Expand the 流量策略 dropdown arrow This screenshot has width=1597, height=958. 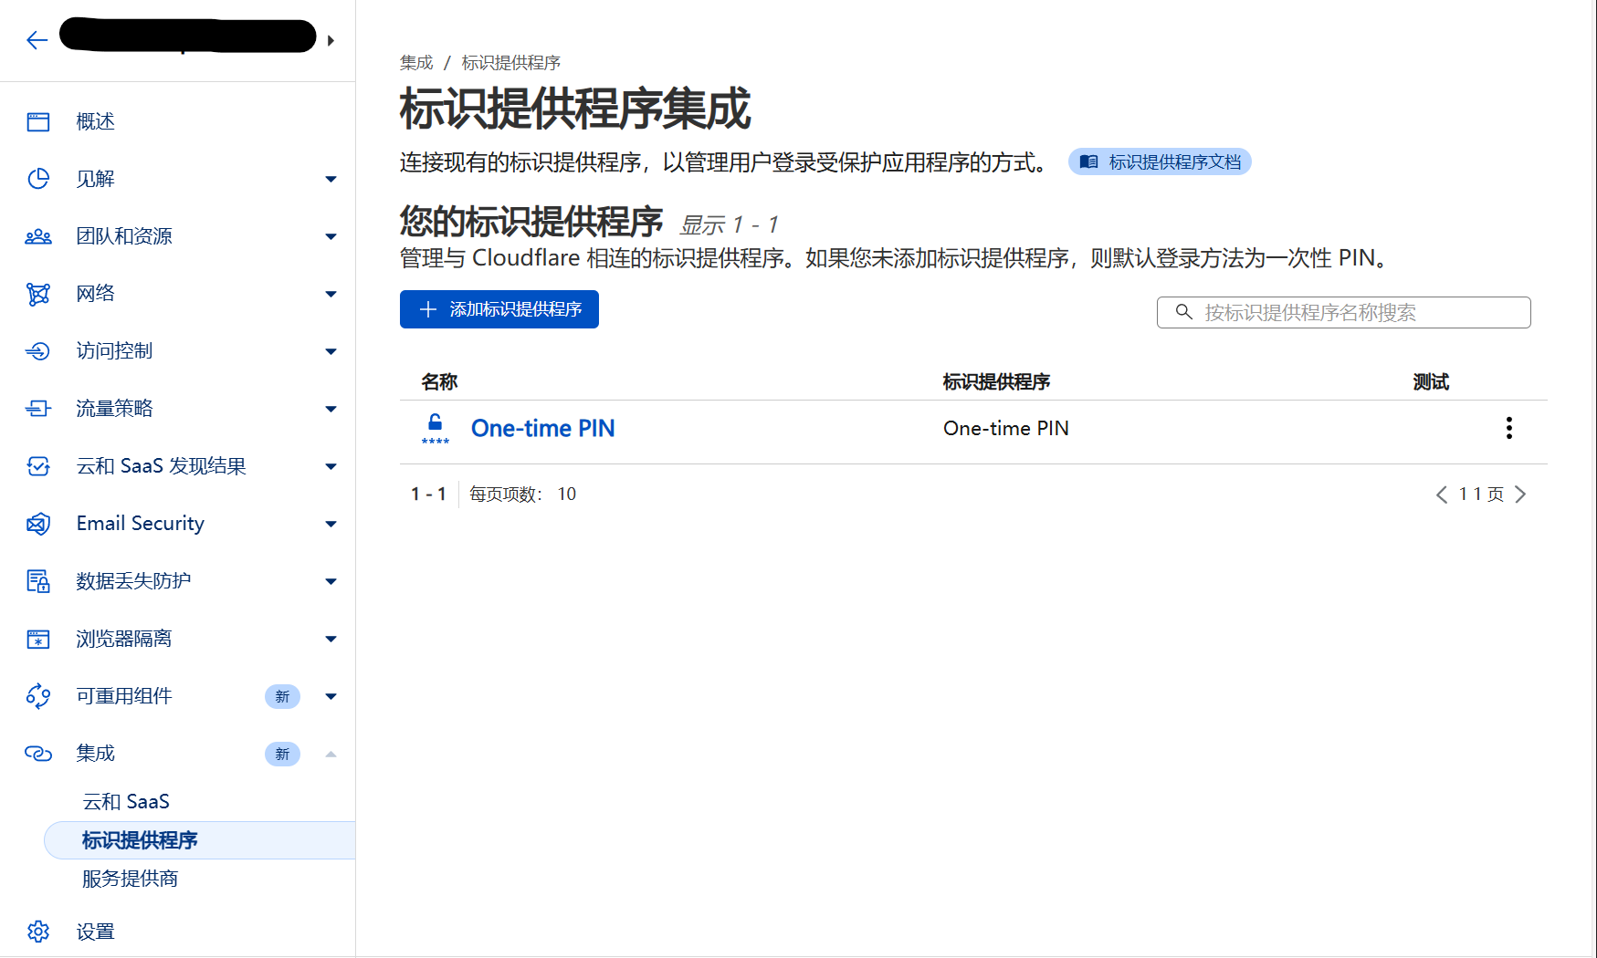[x=331, y=409]
